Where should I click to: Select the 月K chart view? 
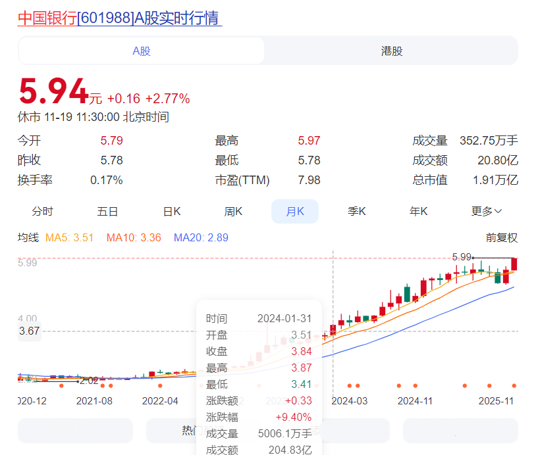(295, 212)
